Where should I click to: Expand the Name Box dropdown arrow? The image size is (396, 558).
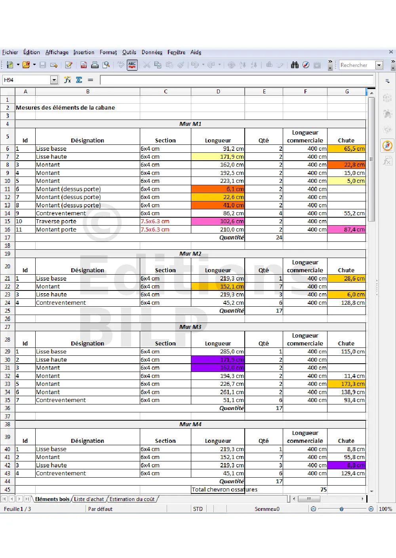54,80
